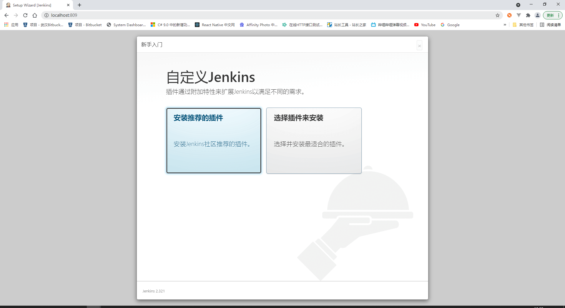Close the Setup Wizard [Jenkins] tab
This screenshot has width=565, height=308.
(68, 5)
